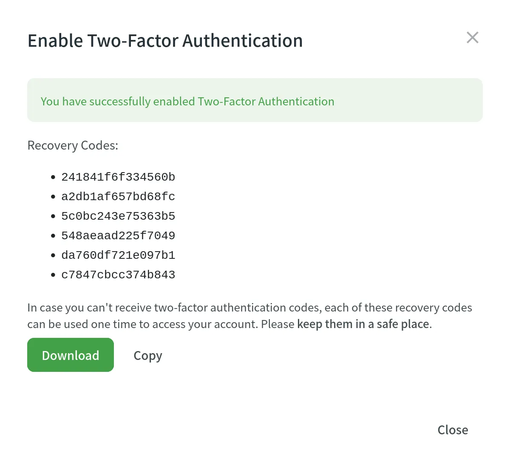Viewport: 510px width, 473px height.
Task: Select the recovery code c7847cbcc374b843
Action: click(118, 275)
